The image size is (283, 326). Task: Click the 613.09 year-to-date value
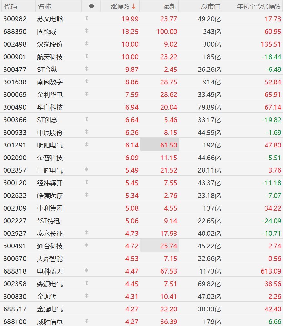coord(271,271)
